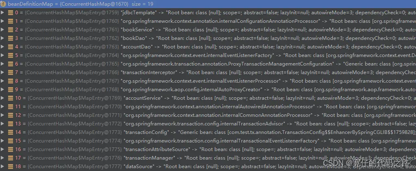Click the entry icon of row 5 internalEventListenerFactory
This screenshot has width=416, height=171.
(11, 55)
